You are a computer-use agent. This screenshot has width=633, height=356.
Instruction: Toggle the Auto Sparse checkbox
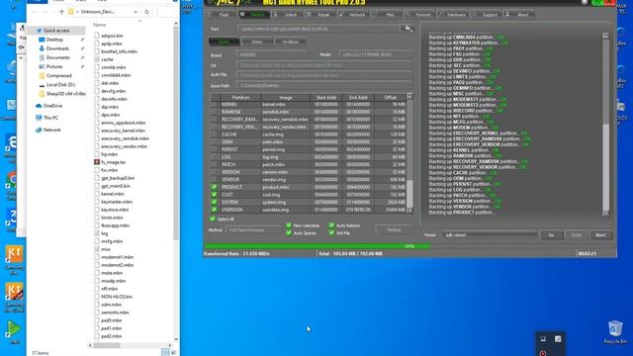coord(289,233)
